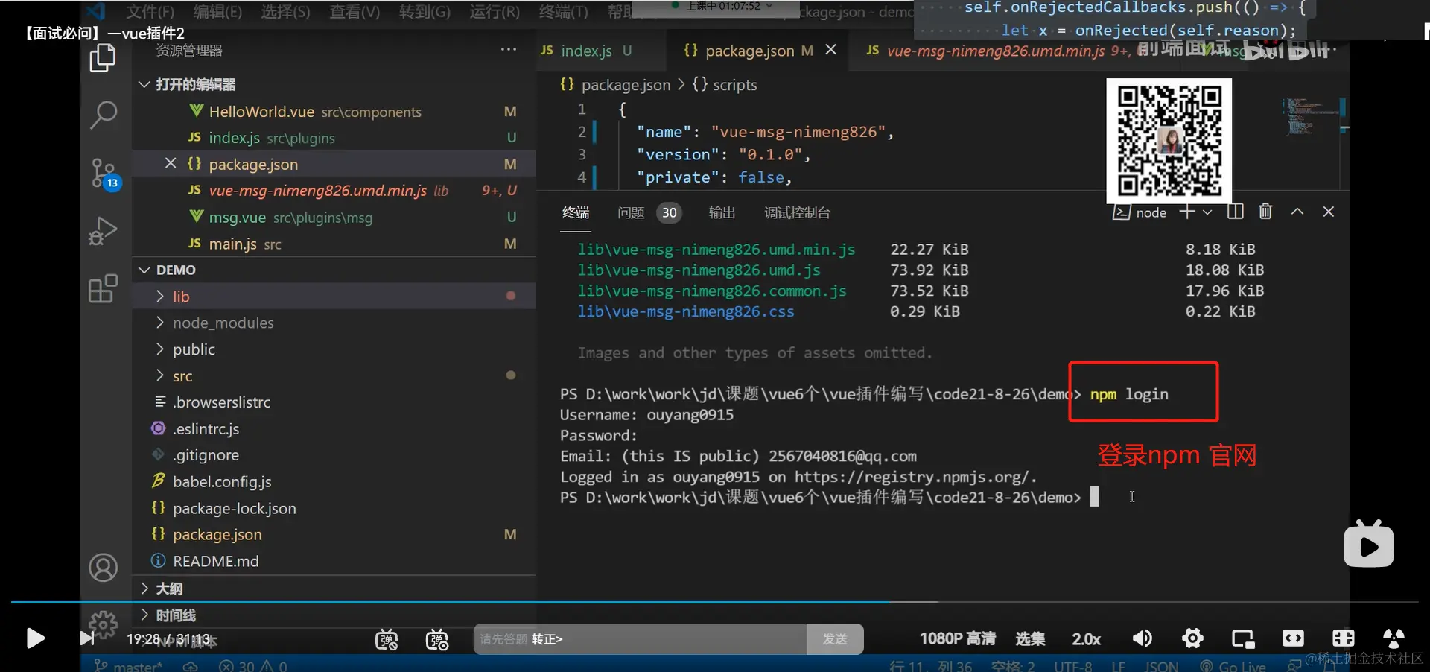
Task: Open msg.vue from open editors
Action: click(334, 218)
